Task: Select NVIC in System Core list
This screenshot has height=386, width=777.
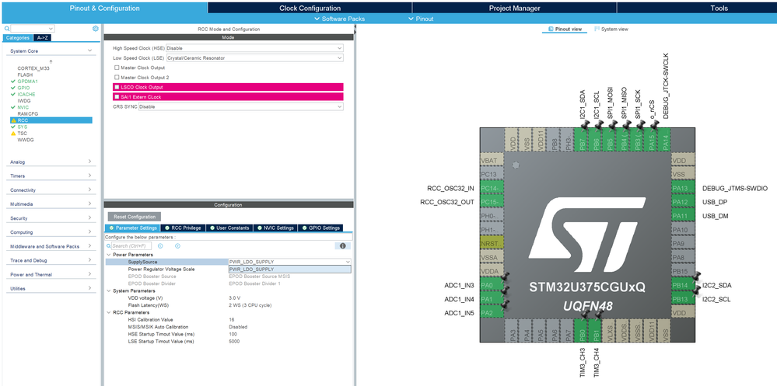Action: pyautogui.click(x=23, y=107)
